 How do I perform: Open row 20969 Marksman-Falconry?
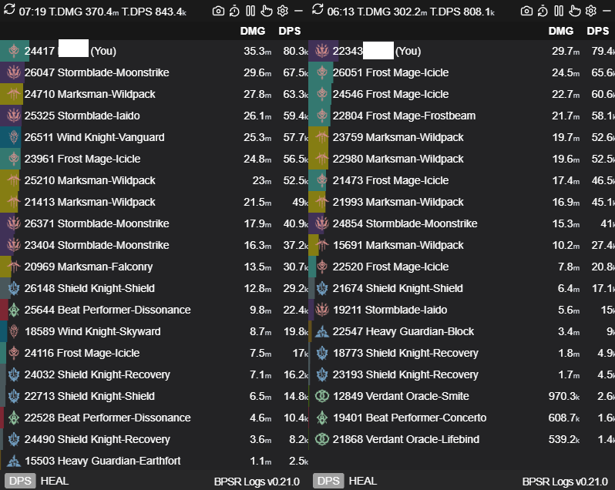pyautogui.click(x=154, y=267)
